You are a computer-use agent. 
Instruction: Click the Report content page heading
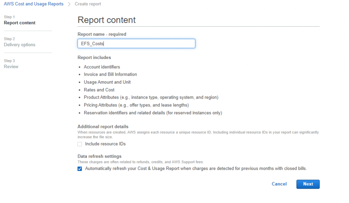pos(106,20)
